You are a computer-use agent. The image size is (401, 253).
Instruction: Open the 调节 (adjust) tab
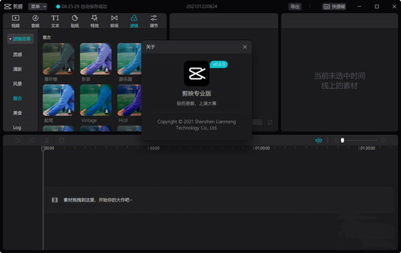coord(154,21)
